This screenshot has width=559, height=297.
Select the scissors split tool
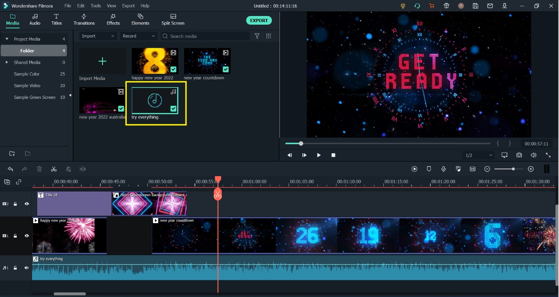[x=54, y=169]
